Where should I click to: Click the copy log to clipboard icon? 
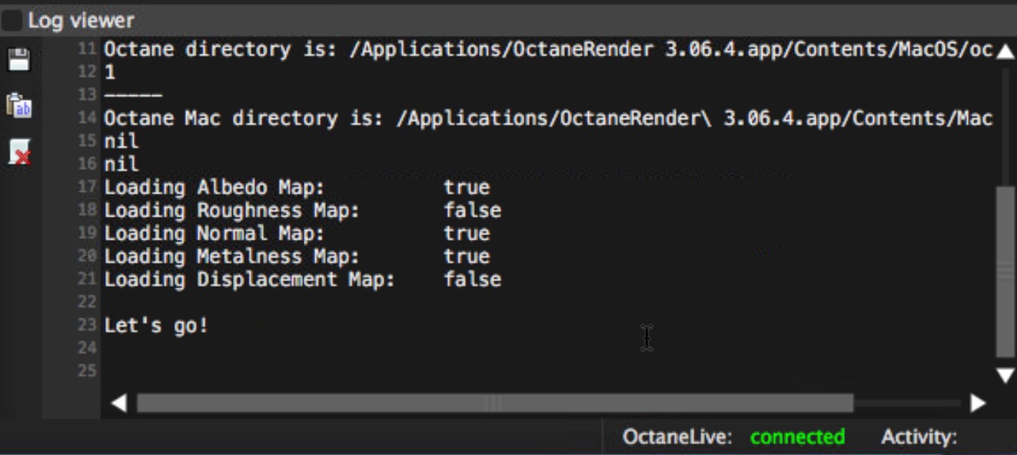pyautogui.click(x=18, y=105)
